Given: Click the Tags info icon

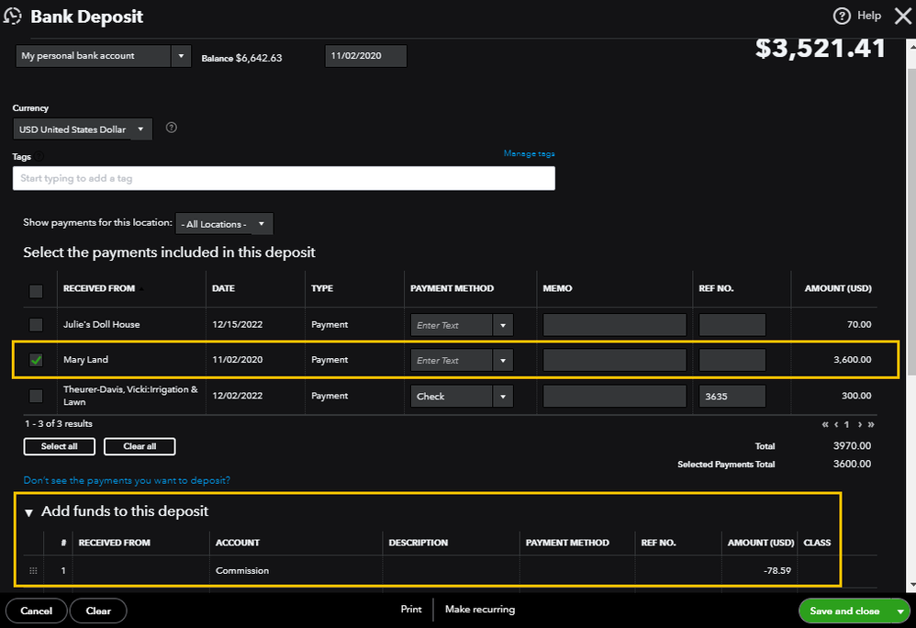Looking at the screenshot, I should pyautogui.click(x=39, y=157).
